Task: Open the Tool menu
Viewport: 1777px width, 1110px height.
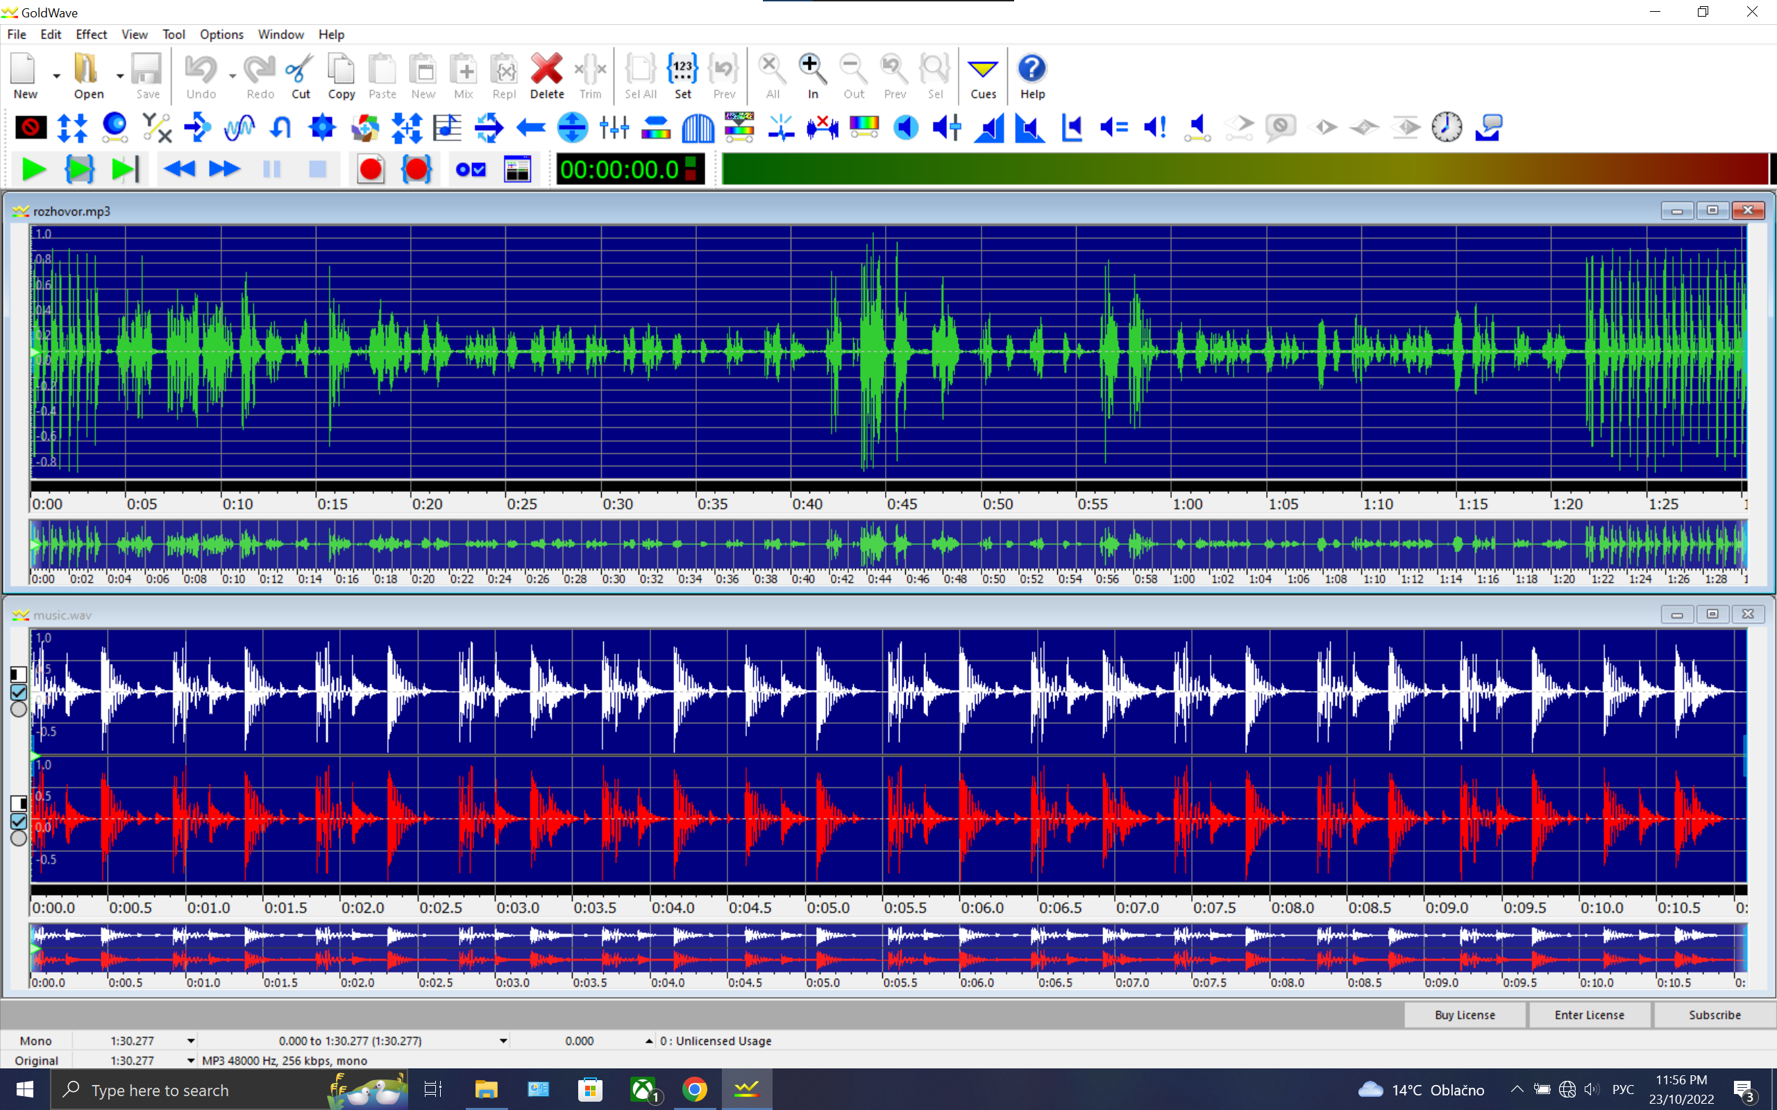Action: coord(174,35)
